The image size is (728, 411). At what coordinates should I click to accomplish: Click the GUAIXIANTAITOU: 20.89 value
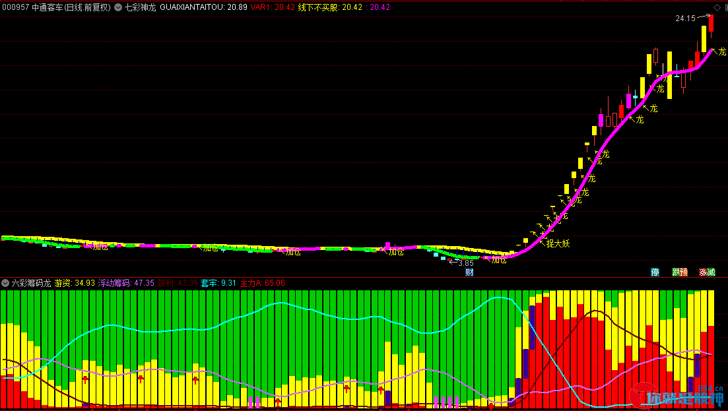(x=203, y=7)
